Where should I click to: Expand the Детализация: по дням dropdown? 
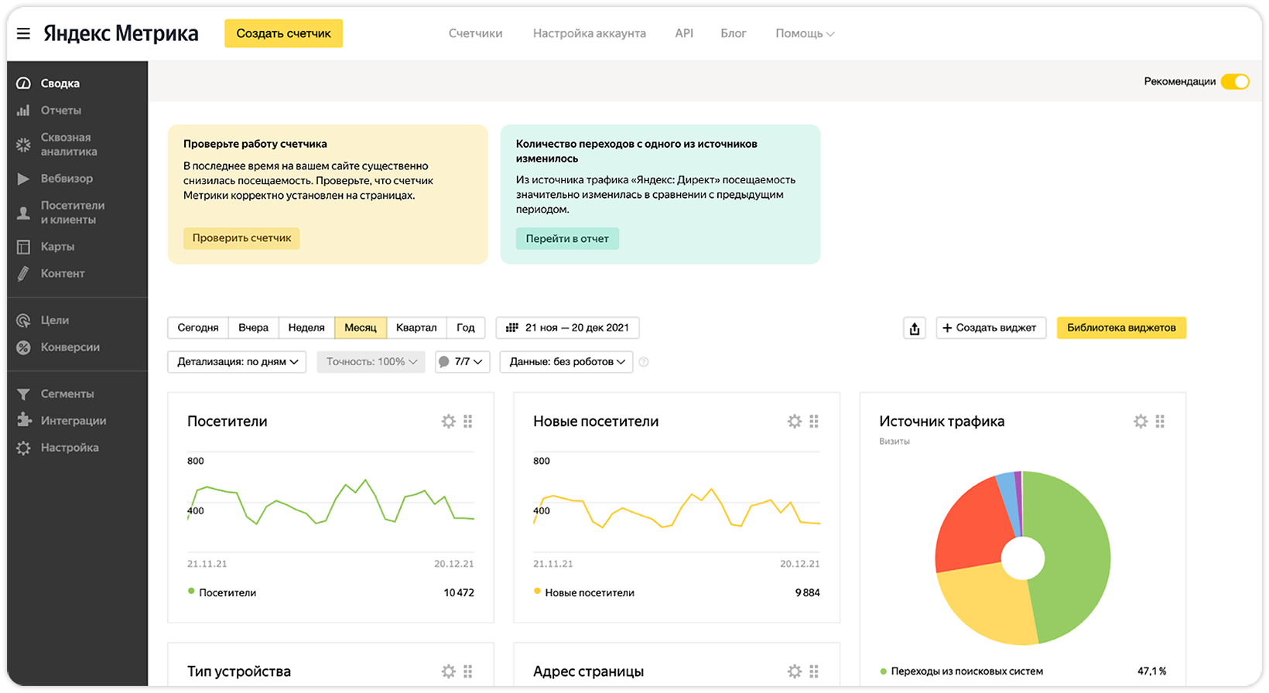[x=237, y=362]
